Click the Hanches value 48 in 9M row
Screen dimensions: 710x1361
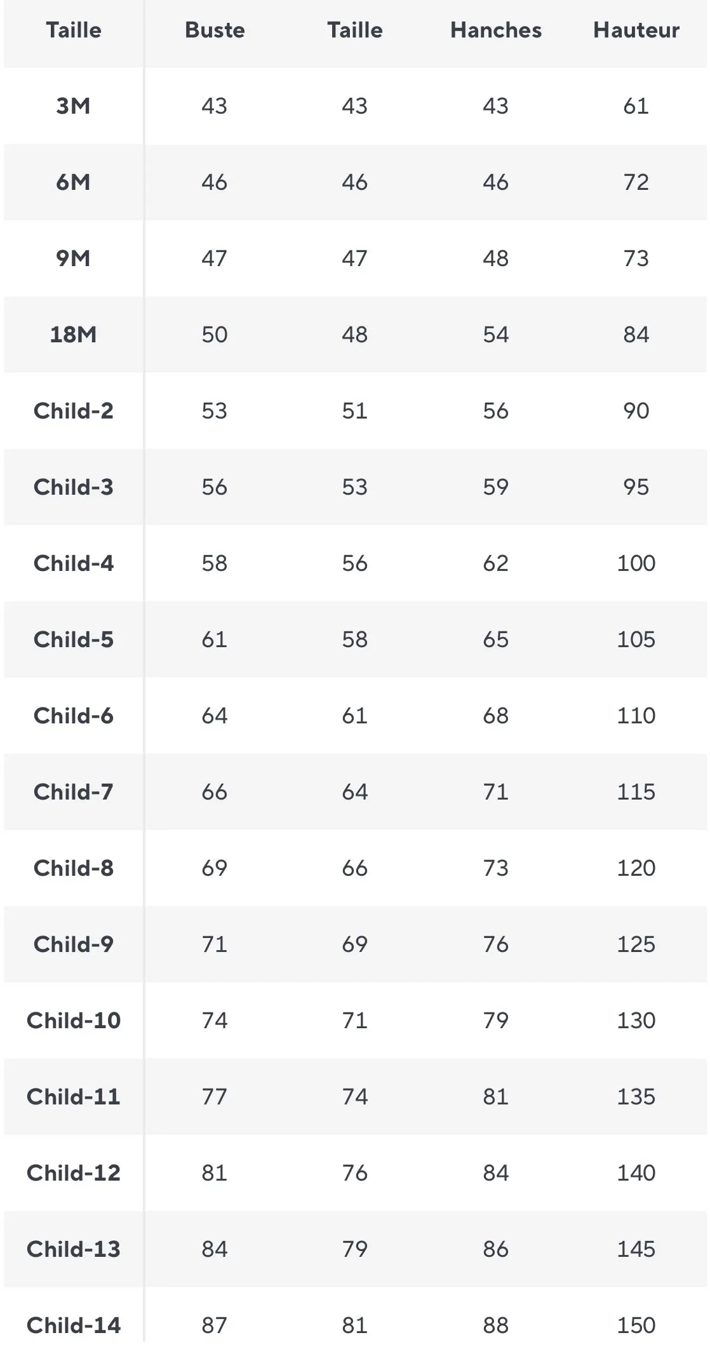coord(495,258)
